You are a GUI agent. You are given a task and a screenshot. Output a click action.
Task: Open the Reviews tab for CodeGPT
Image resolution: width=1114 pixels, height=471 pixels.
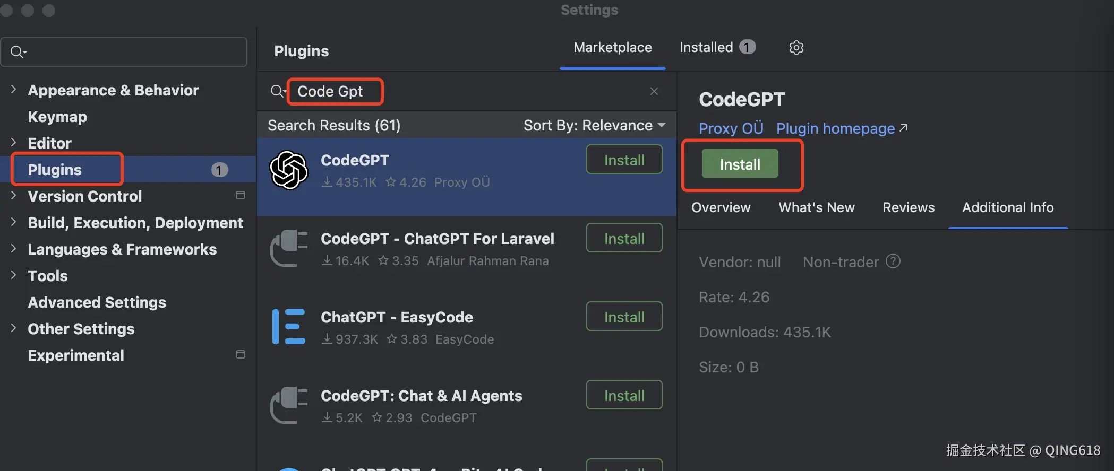click(908, 207)
